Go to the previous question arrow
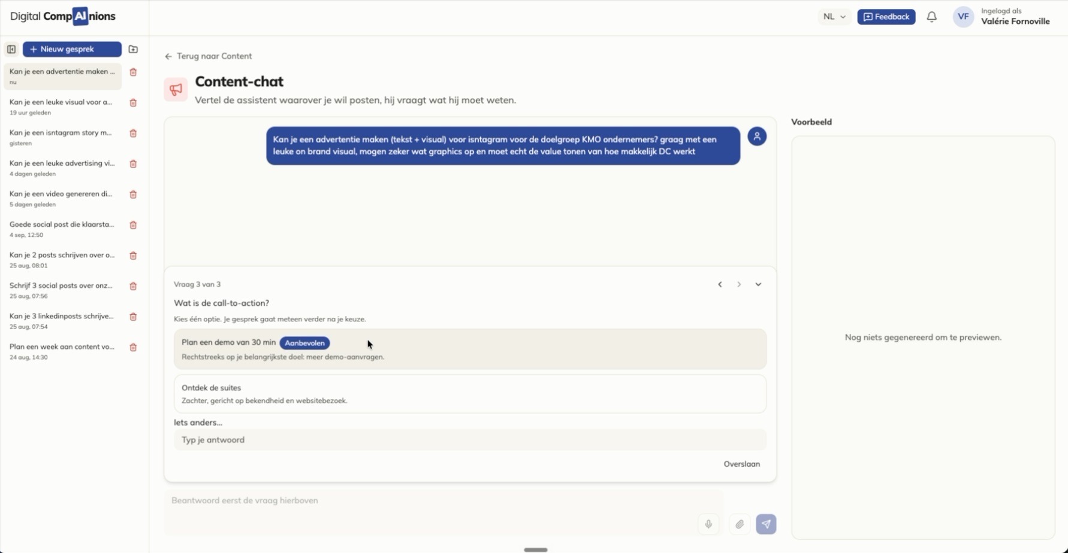The width and height of the screenshot is (1068, 553). [720, 284]
